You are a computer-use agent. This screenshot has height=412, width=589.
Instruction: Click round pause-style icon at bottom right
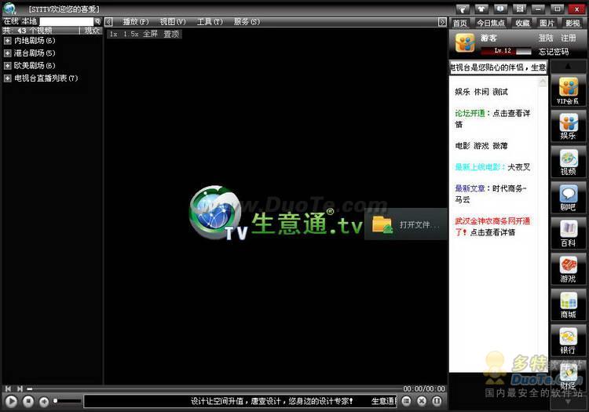437,401
